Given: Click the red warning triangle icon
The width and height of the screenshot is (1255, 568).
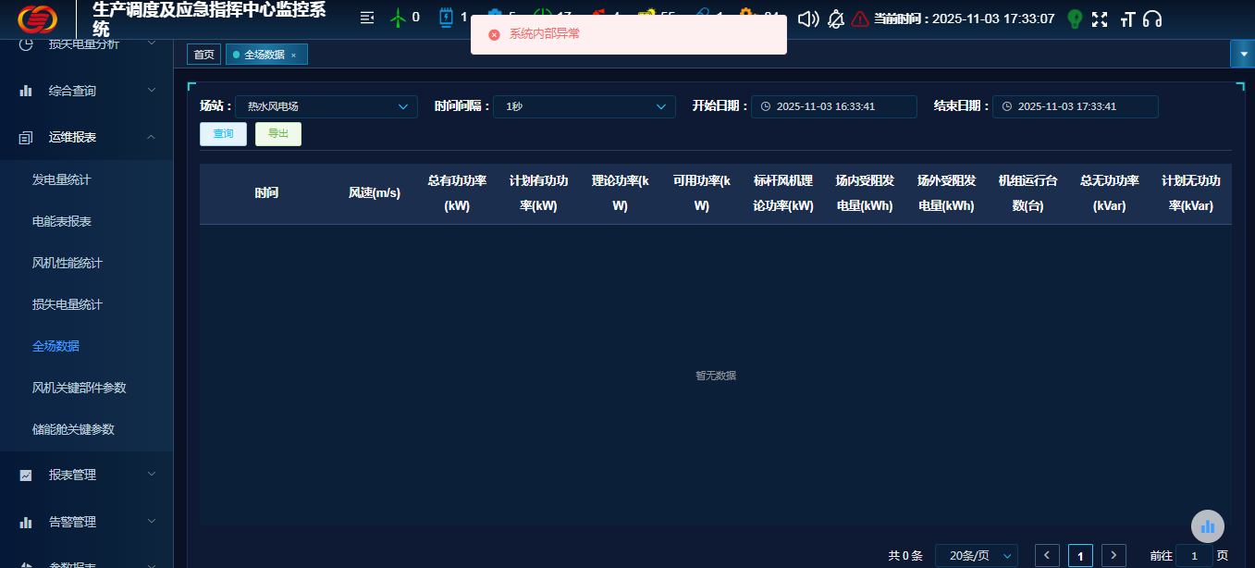Looking at the screenshot, I should point(860,19).
